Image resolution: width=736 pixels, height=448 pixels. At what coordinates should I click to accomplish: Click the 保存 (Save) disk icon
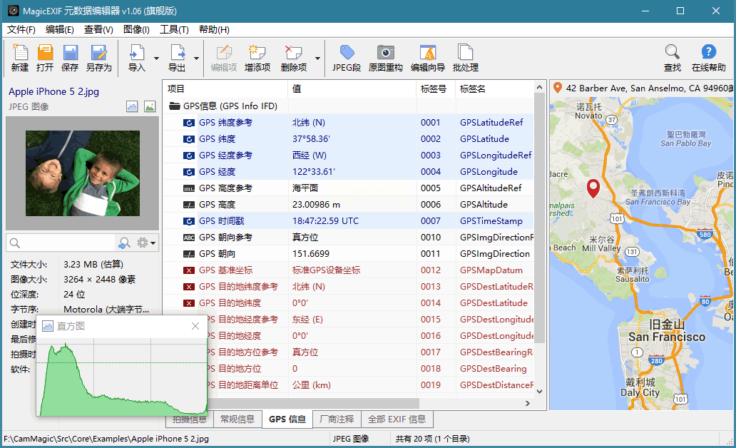point(70,57)
